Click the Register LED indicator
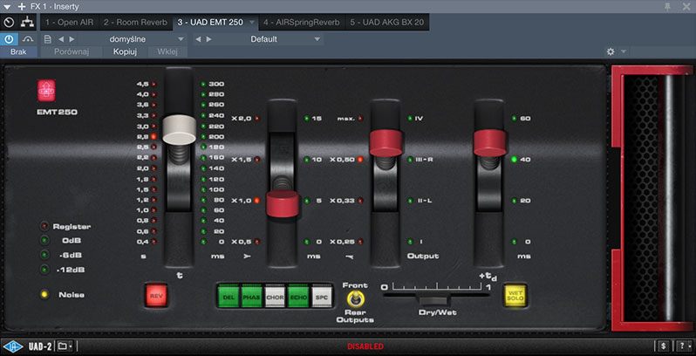 (x=44, y=226)
